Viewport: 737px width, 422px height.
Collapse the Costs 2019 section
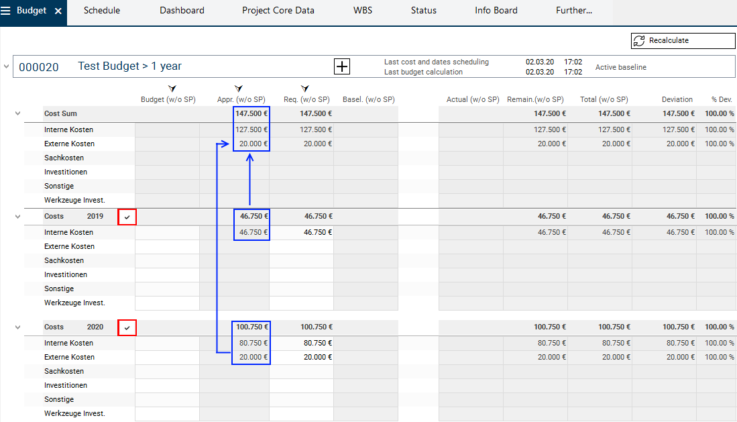click(18, 217)
